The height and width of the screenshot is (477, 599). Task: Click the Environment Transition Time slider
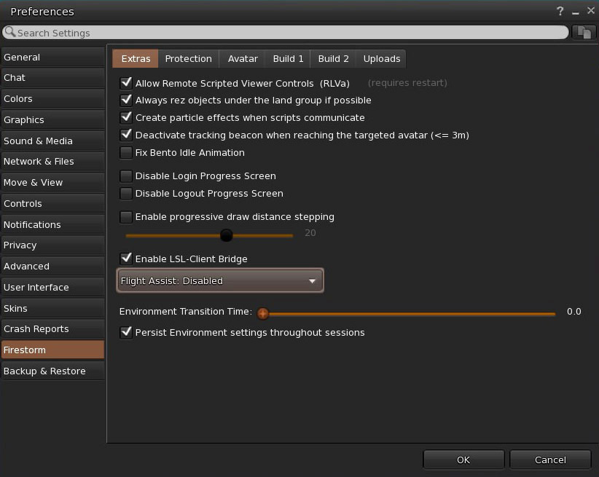(x=406, y=314)
